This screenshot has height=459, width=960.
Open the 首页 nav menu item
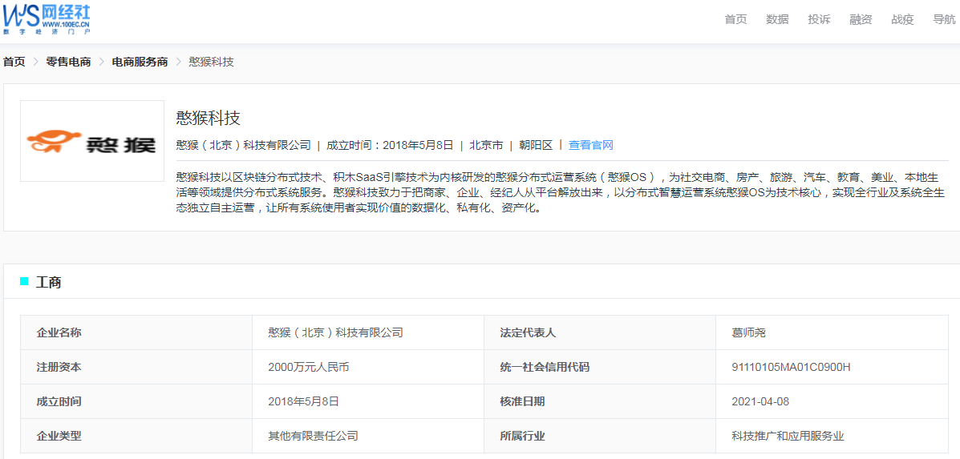point(736,19)
